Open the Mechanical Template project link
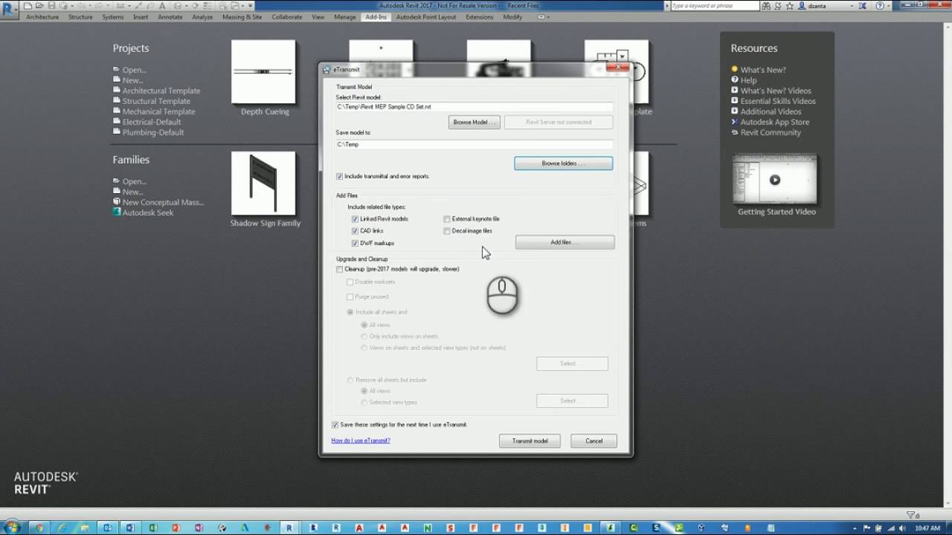 click(158, 111)
